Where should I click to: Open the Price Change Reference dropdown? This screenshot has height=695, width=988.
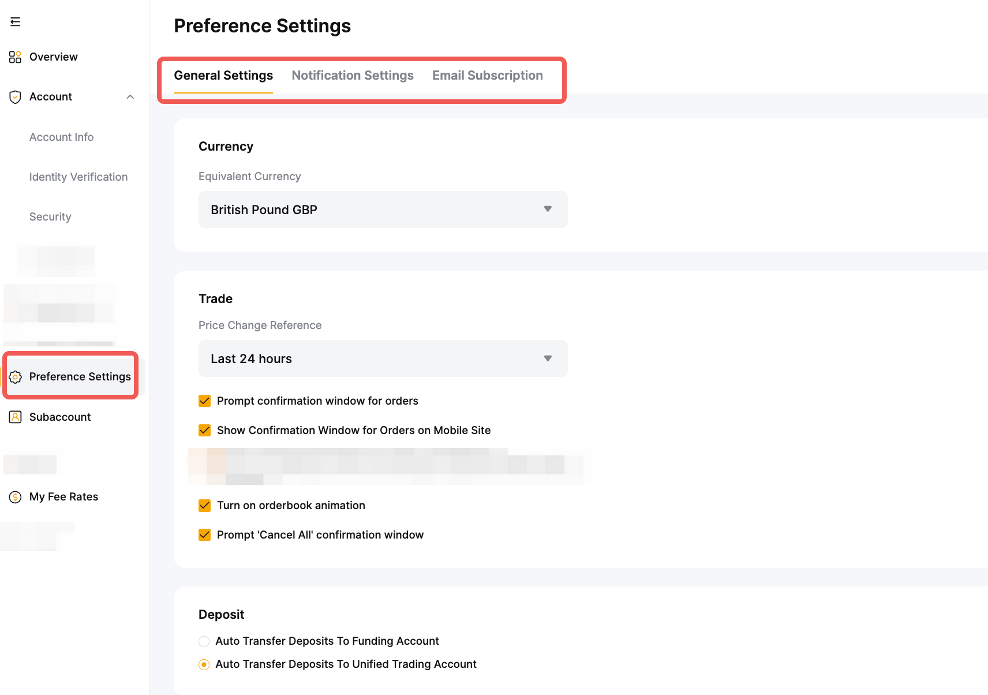click(x=383, y=358)
